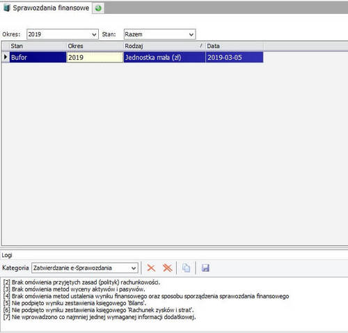Viewport: 348px width, 333px height.
Task: Click the row pointer arrow of the Bufor row
Action: click(x=6, y=57)
